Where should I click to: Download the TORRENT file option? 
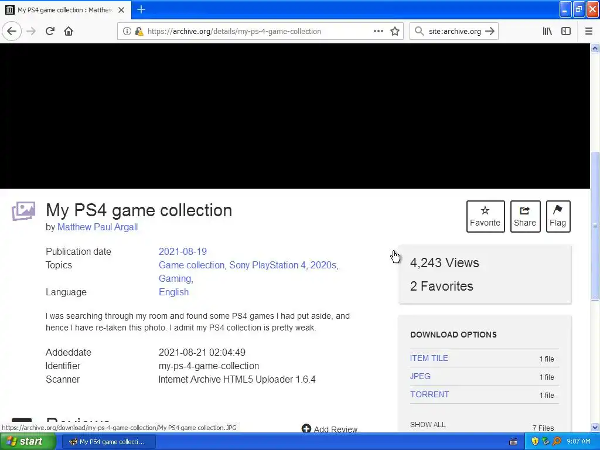click(x=429, y=394)
